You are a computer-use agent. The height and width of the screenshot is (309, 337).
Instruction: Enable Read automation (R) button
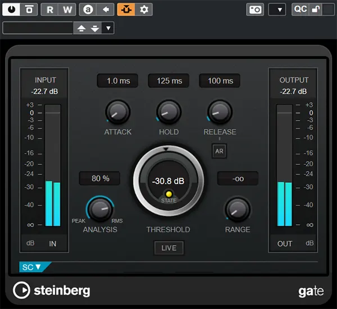49,10
